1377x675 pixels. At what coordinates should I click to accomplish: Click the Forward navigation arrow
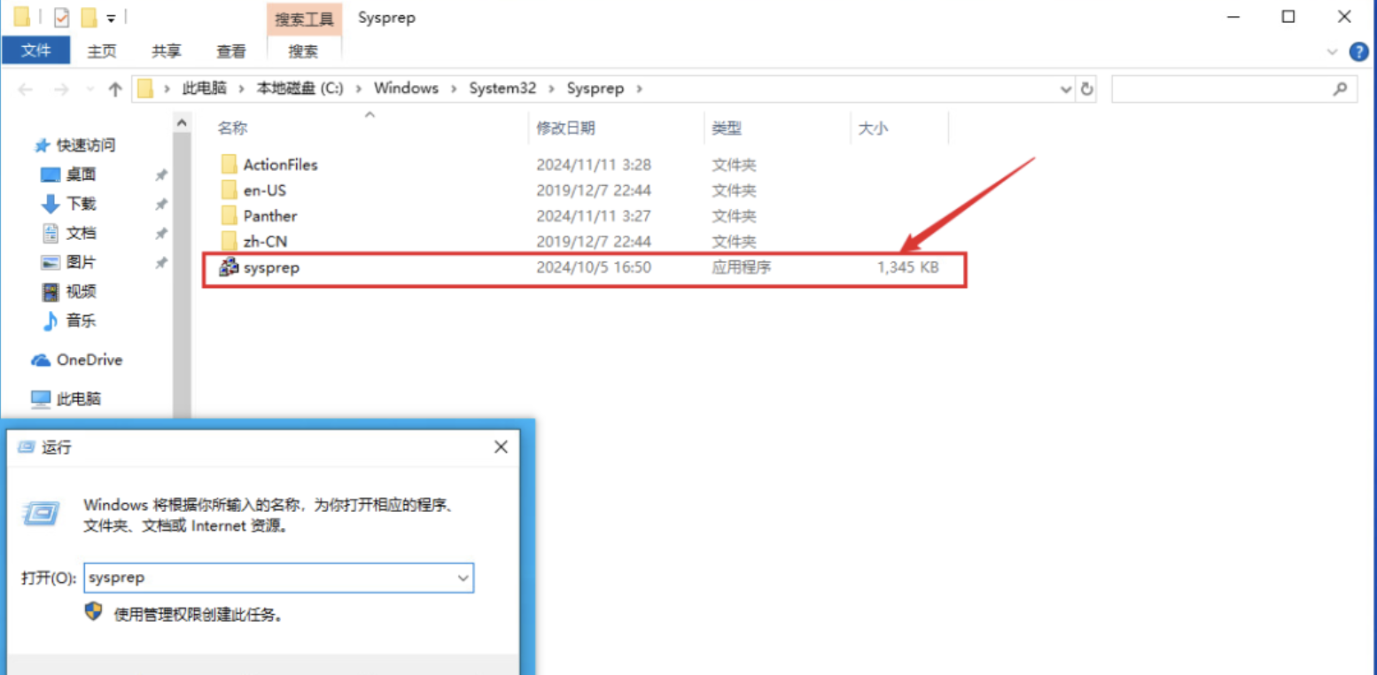pyautogui.click(x=61, y=89)
